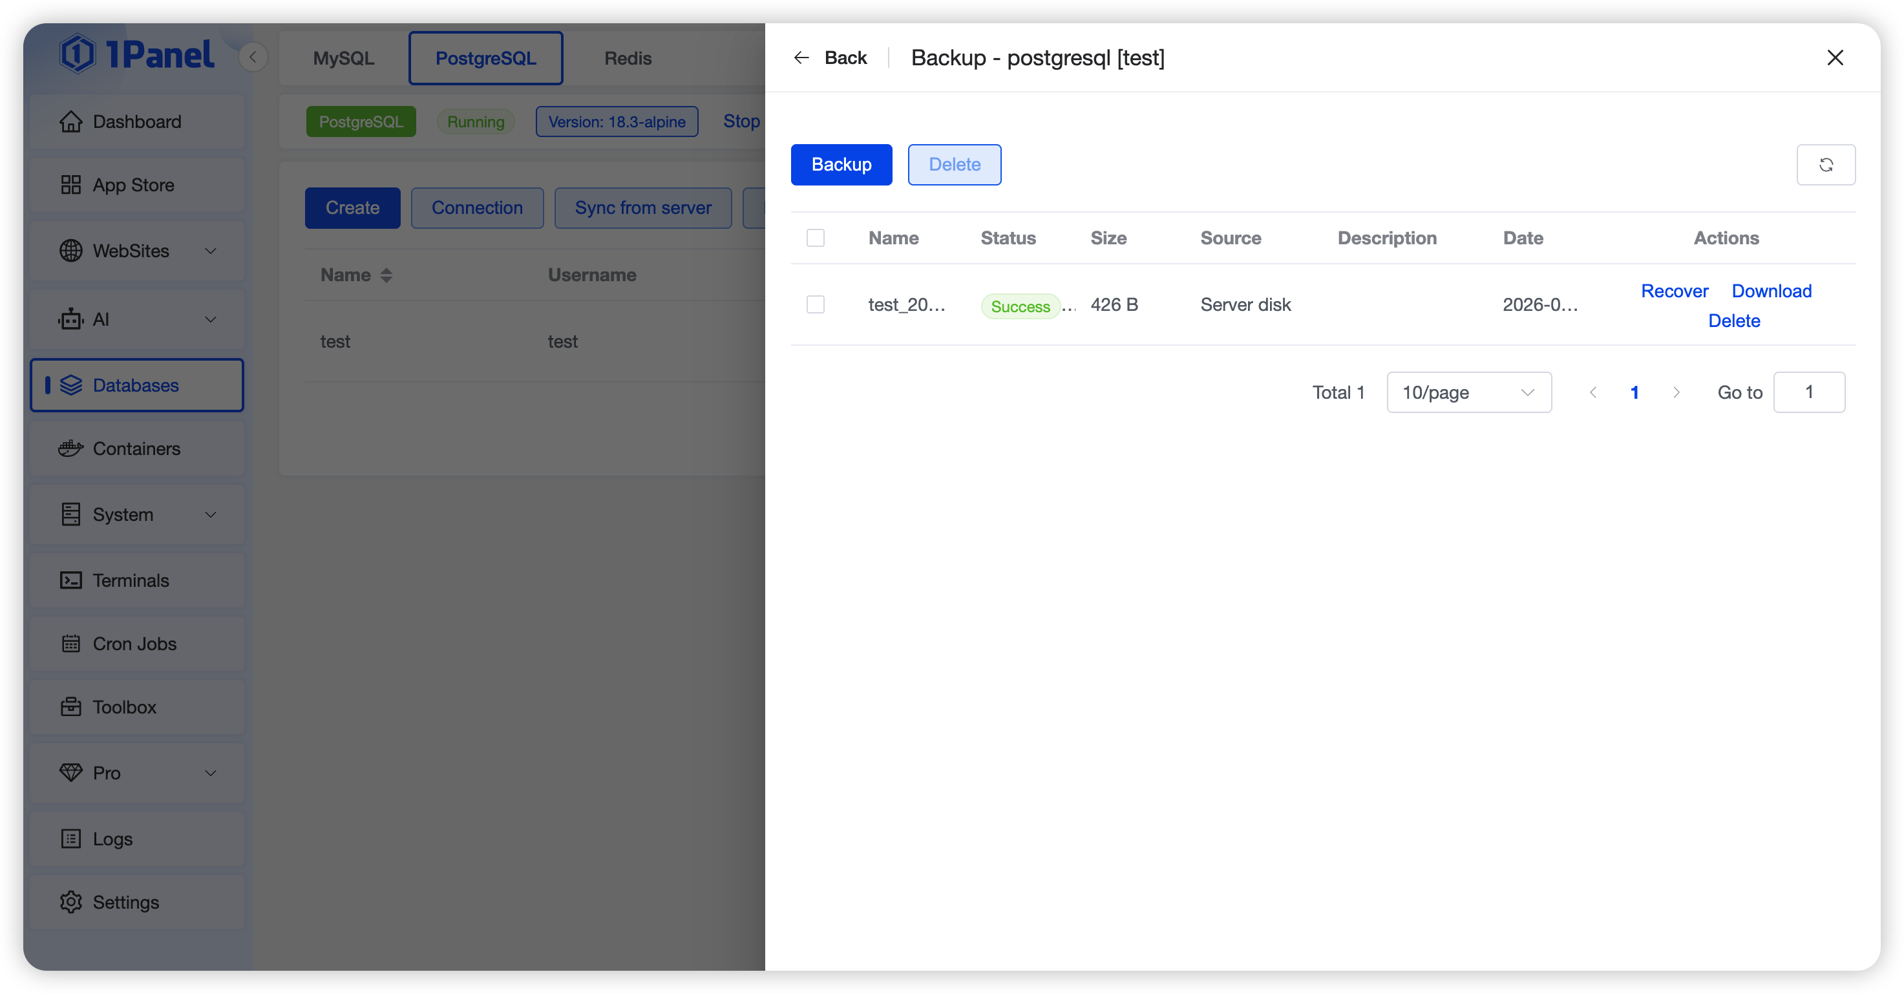Click the Download link for backup
Viewport: 1904px width, 994px height.
1771,291
